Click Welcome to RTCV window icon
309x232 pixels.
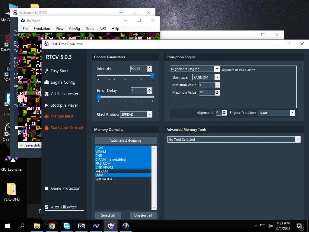(x=15, y=12)
